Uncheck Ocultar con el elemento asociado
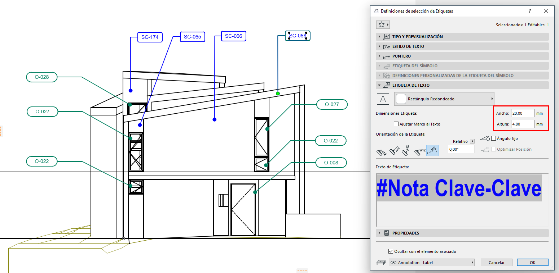 pyautogui.click(x=391, y=251)
